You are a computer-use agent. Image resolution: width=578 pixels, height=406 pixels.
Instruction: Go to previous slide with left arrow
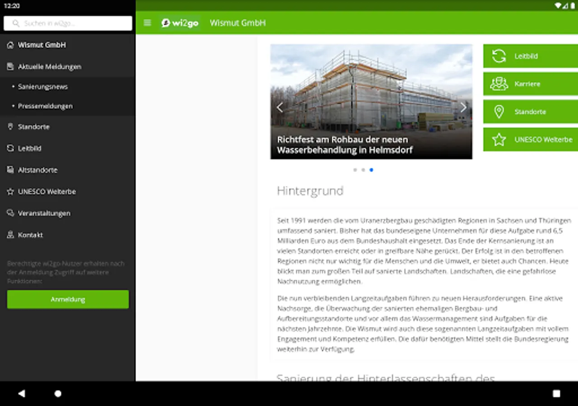pos(280,107)
